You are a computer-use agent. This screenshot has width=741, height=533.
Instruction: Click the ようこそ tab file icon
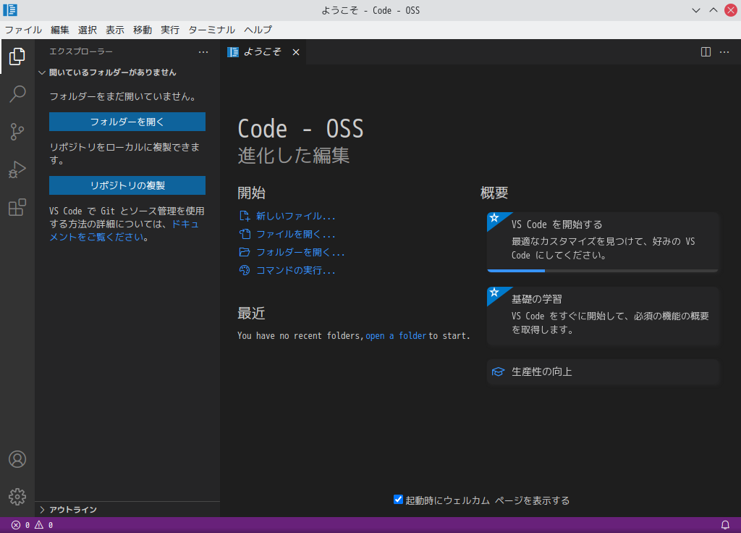pos(233,52)
